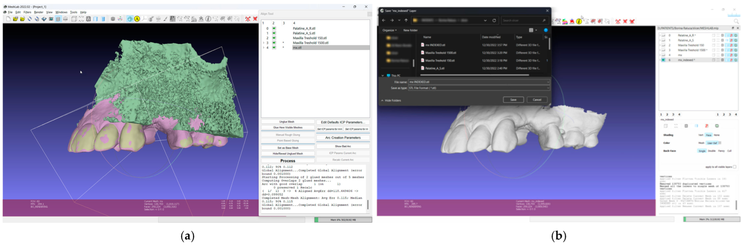
Task: Toggle visibility eye for mx.stl in Align list
Action: [x=274, y=48]
